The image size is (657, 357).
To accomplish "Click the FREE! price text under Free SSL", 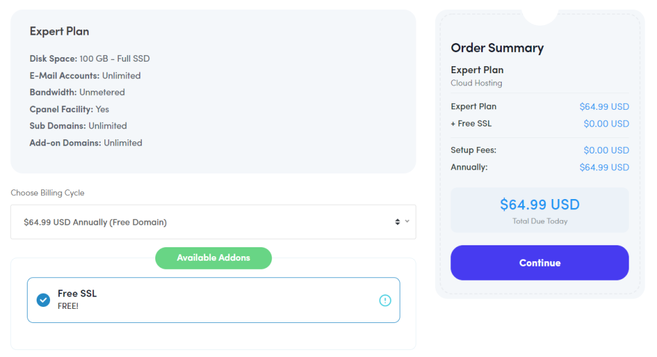I will [68, 306].
